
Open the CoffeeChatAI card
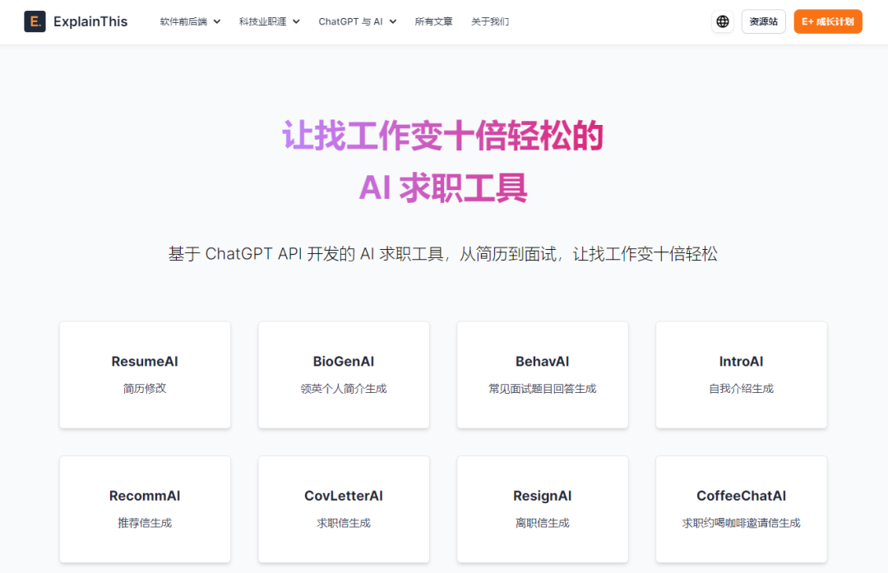[742, 509]
